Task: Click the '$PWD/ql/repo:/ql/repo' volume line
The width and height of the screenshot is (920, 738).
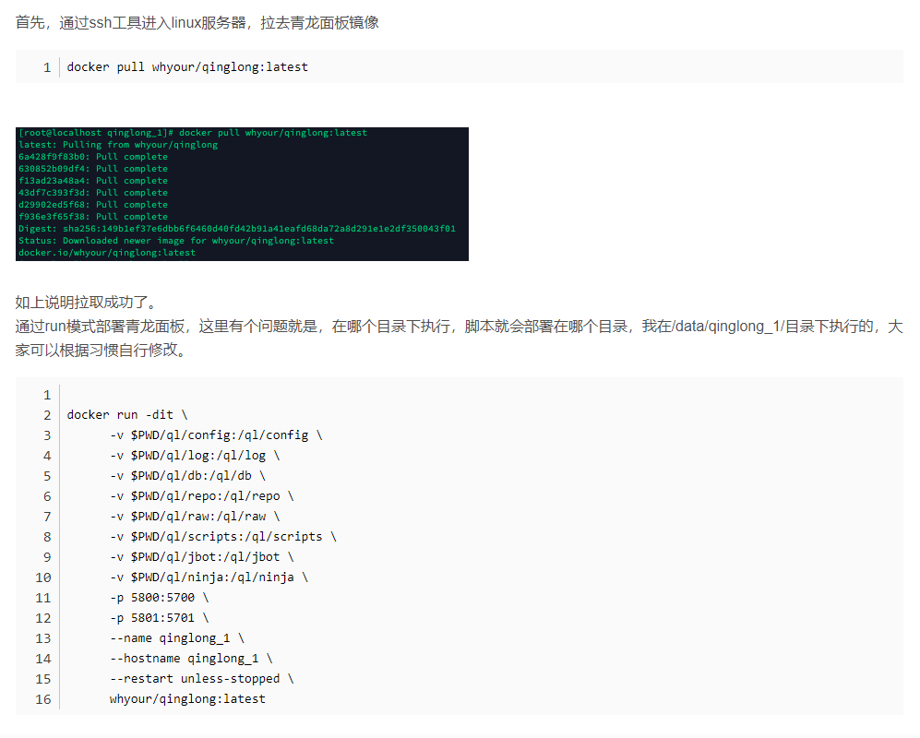Action: coord(202,496)
